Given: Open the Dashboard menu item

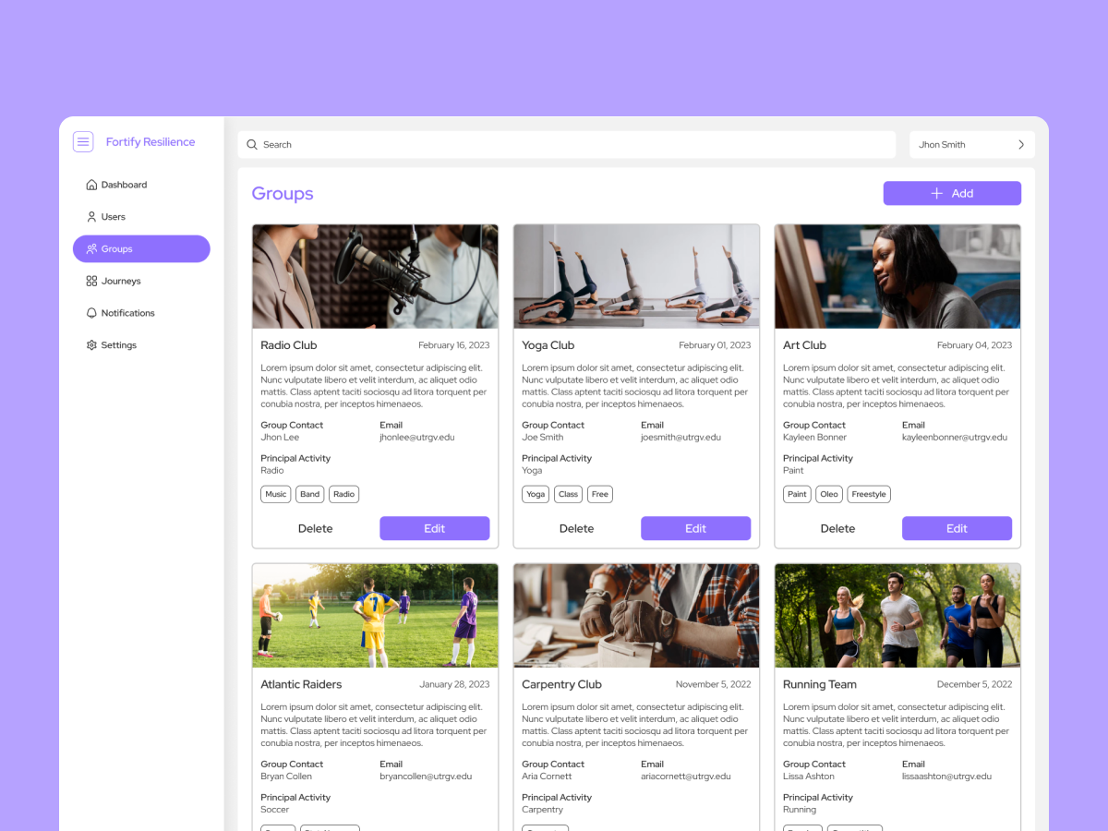Looking at the screenshot, I should (141, 185).
